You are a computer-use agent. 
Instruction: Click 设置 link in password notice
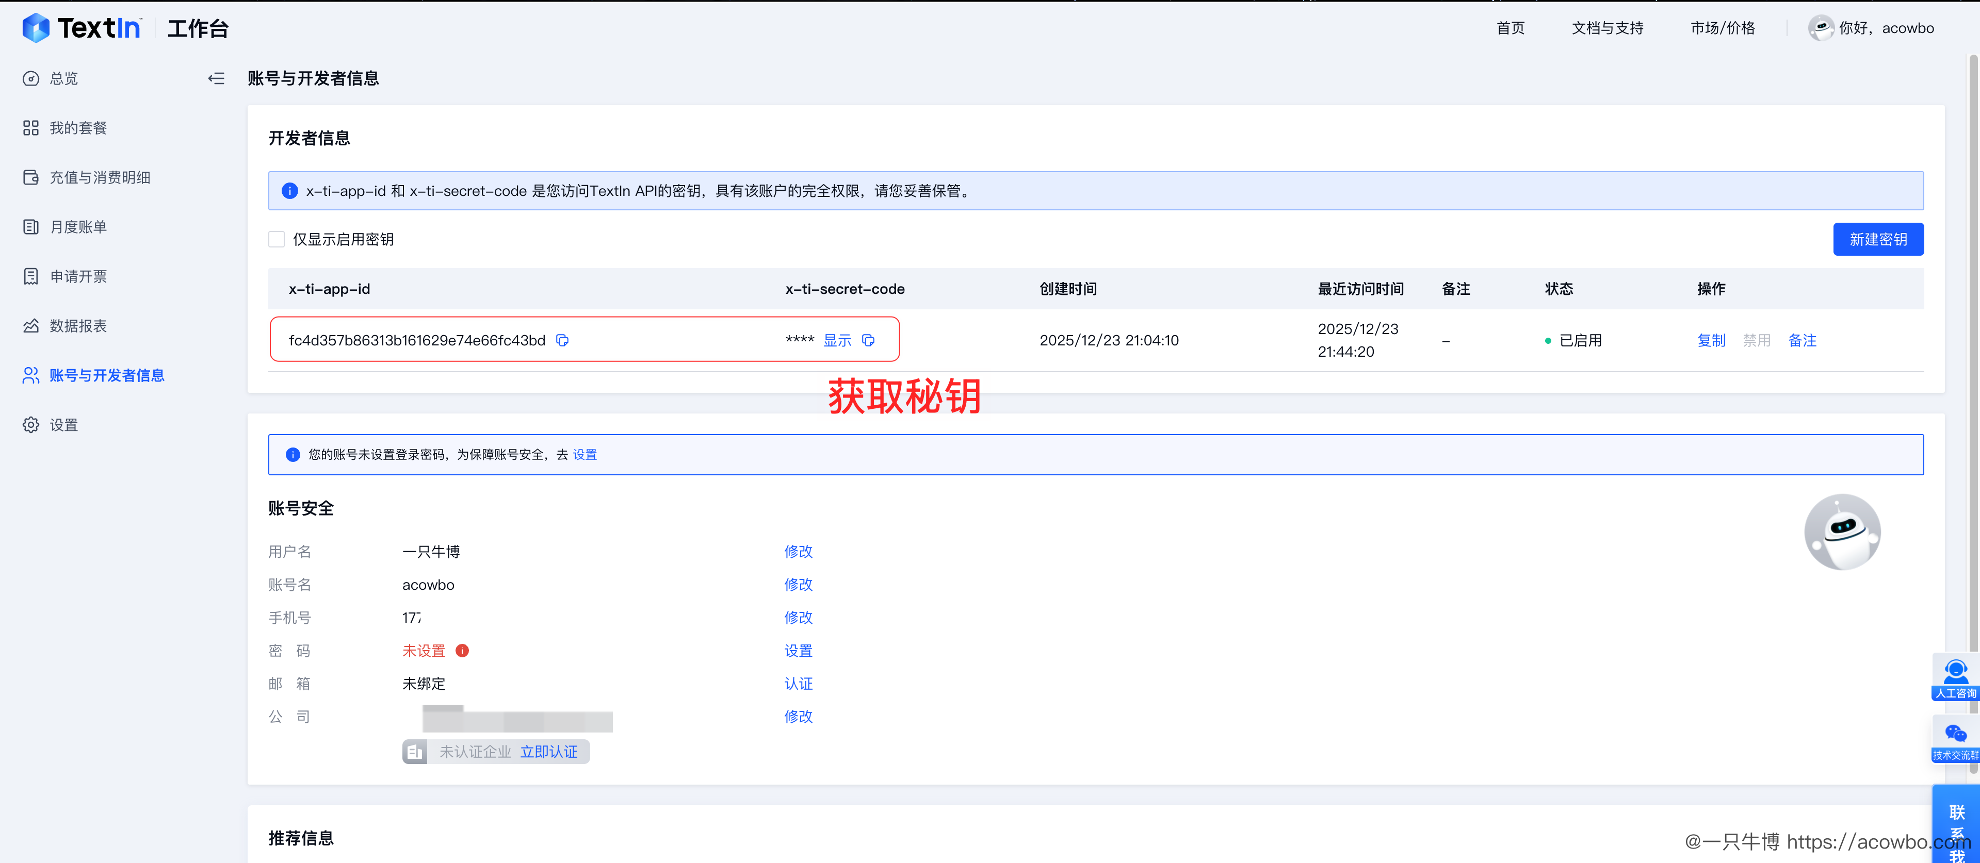[584, 455]
